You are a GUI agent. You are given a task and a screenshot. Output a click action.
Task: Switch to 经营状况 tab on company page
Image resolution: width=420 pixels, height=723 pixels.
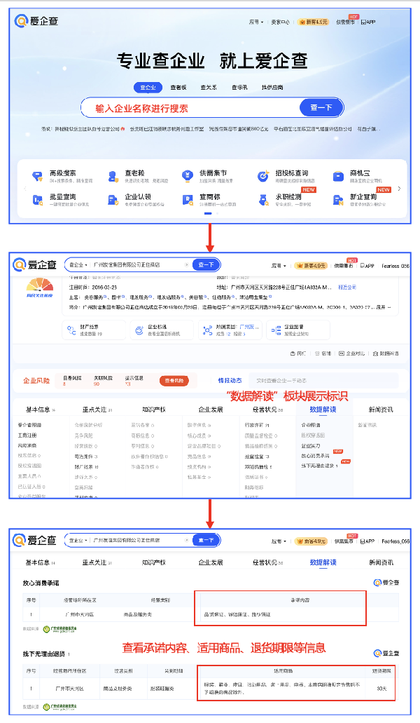267,410
